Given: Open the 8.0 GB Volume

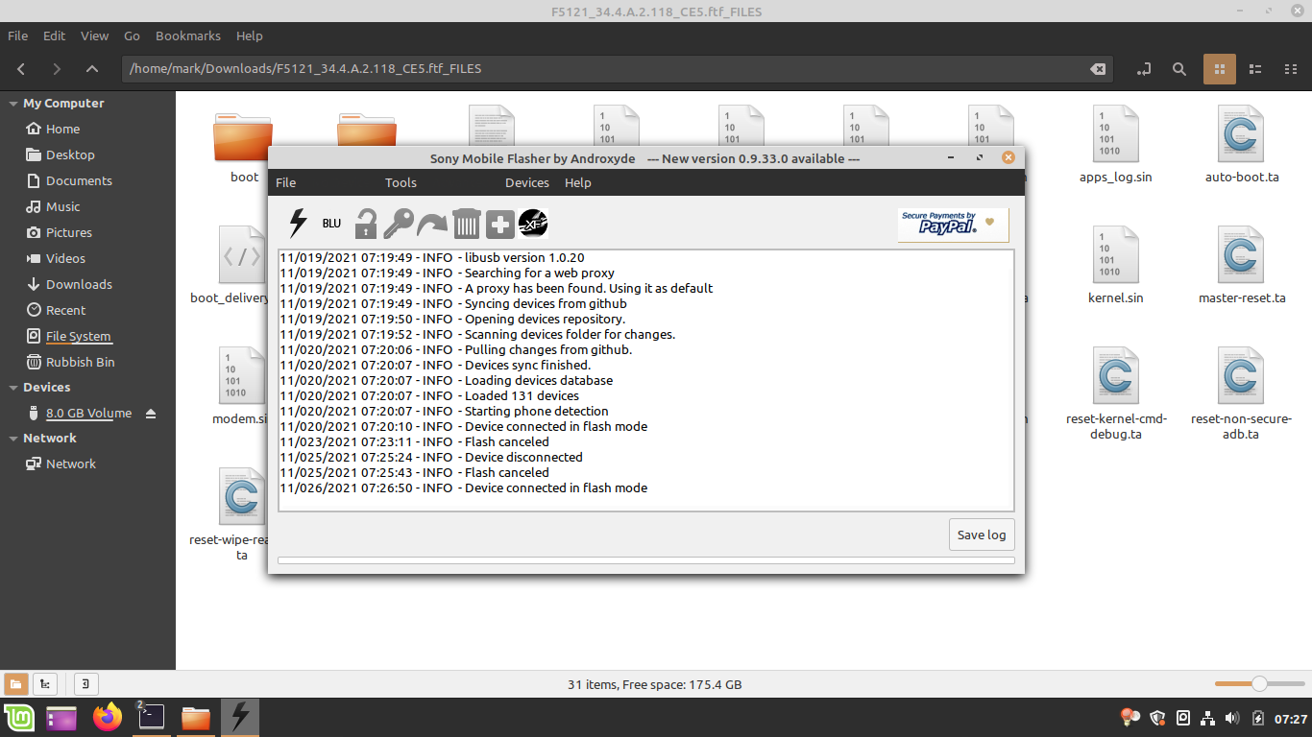Looking at the screenshot, I should click(x=88, y=414).
